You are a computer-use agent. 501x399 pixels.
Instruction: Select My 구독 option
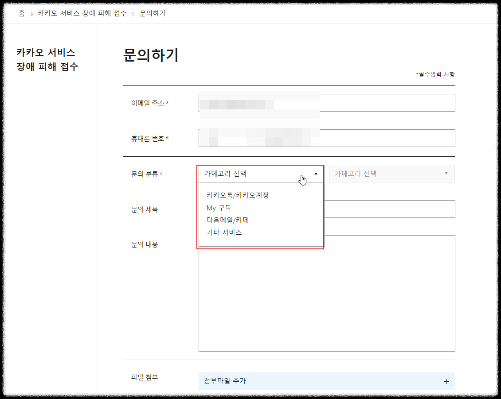(x=219, y=208)
